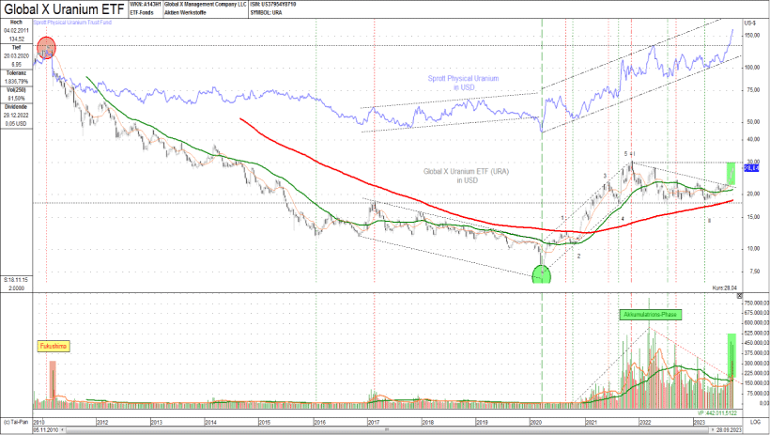Click the green breakout target rectangle
Image resolution: width=770 pixels, height=435 pixels.
[x=731, y=173]
